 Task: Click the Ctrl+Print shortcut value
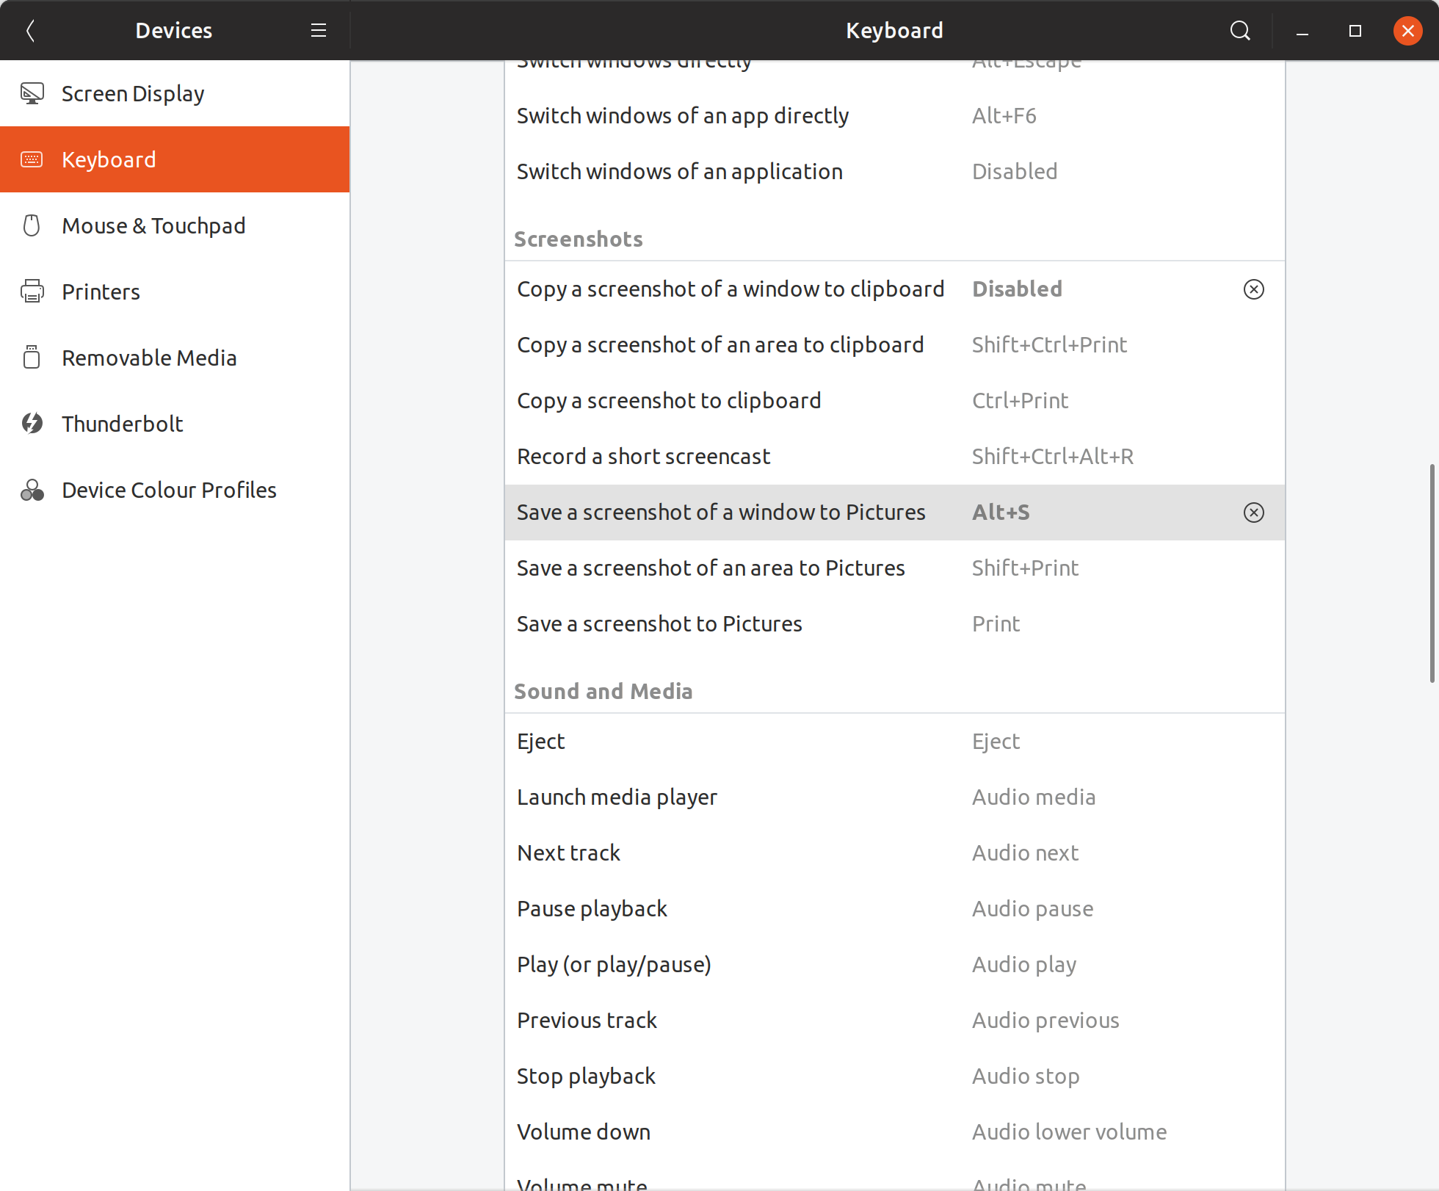point(1020,401)
